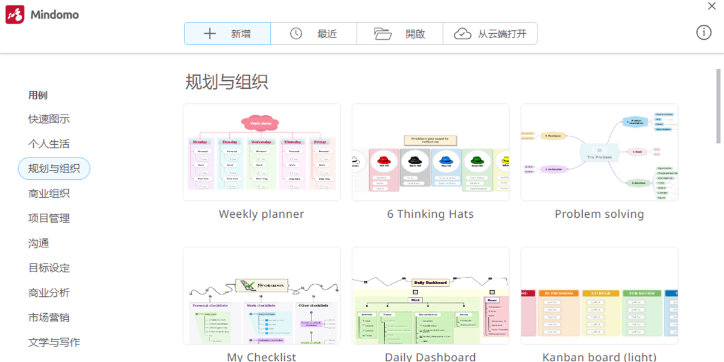
Task: Select 快速图示 in the sidebar
Action: (x=49, y=119)
